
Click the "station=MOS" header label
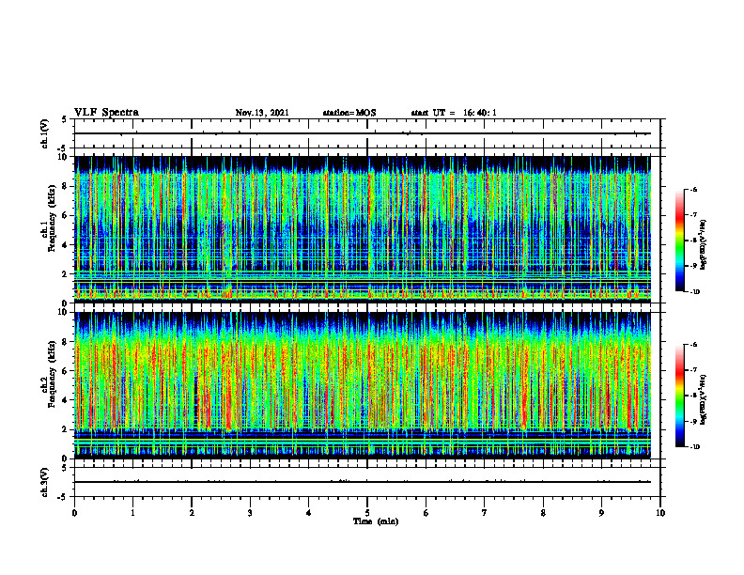[x=349, y=113]
